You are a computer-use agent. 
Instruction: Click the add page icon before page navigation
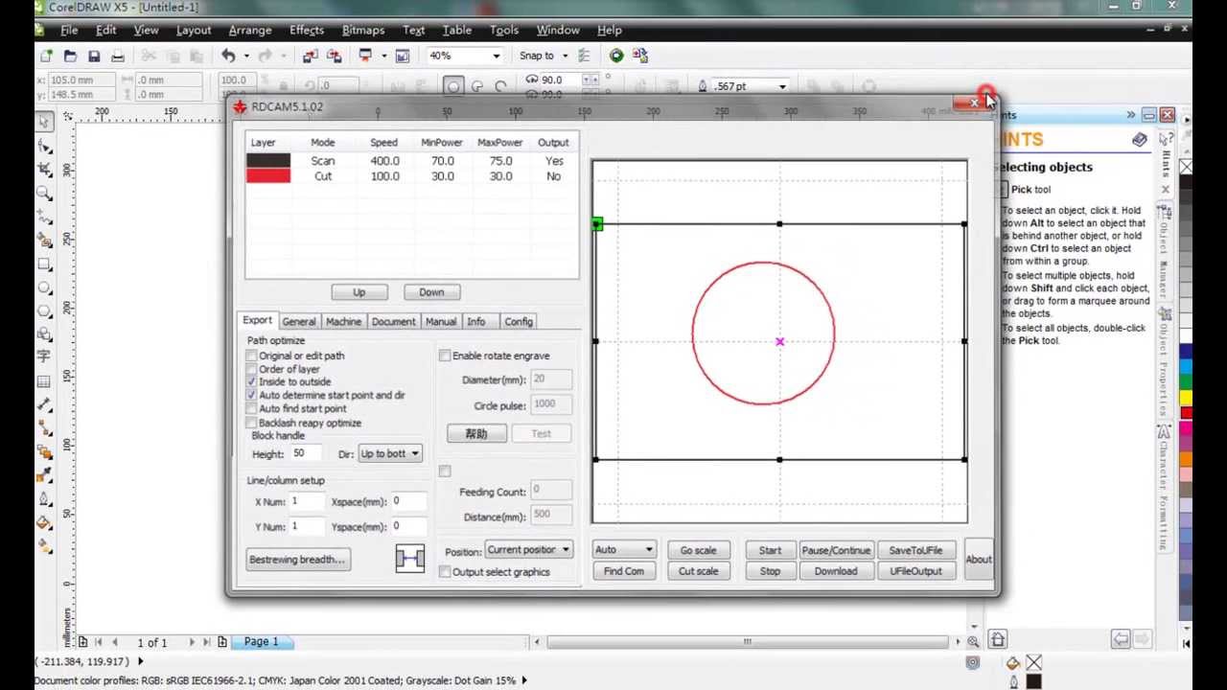pos(82,641)
